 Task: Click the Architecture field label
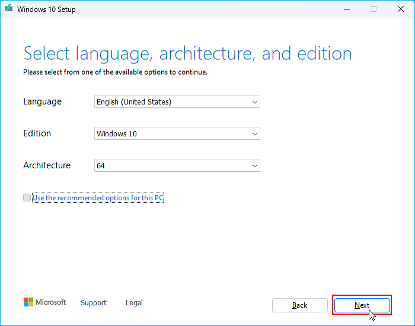(47, 165)
